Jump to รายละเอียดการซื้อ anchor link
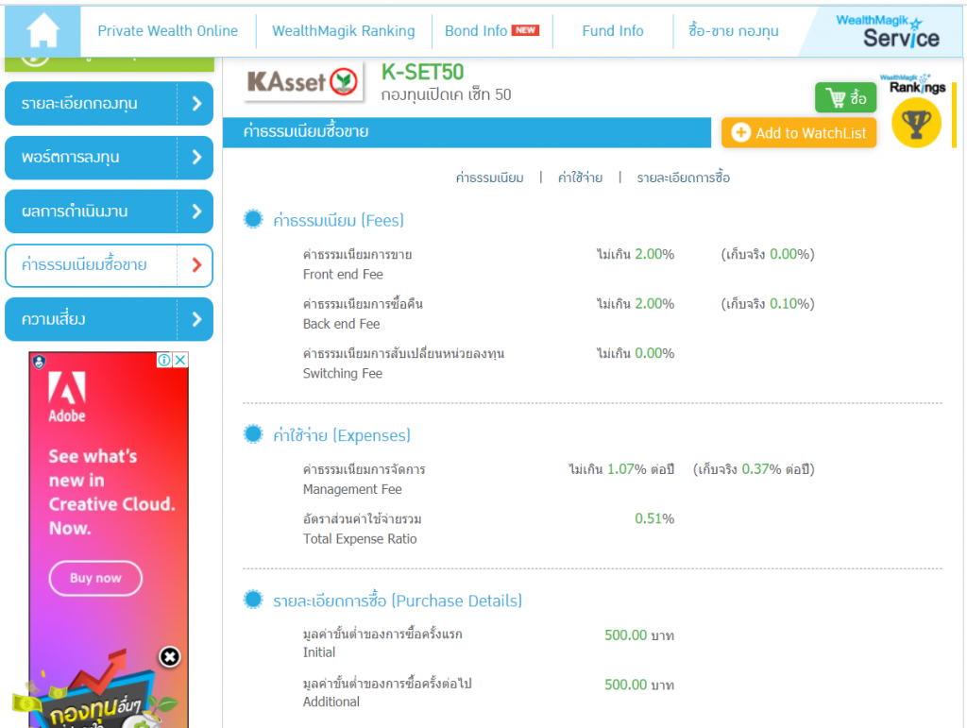 [684, 178]
